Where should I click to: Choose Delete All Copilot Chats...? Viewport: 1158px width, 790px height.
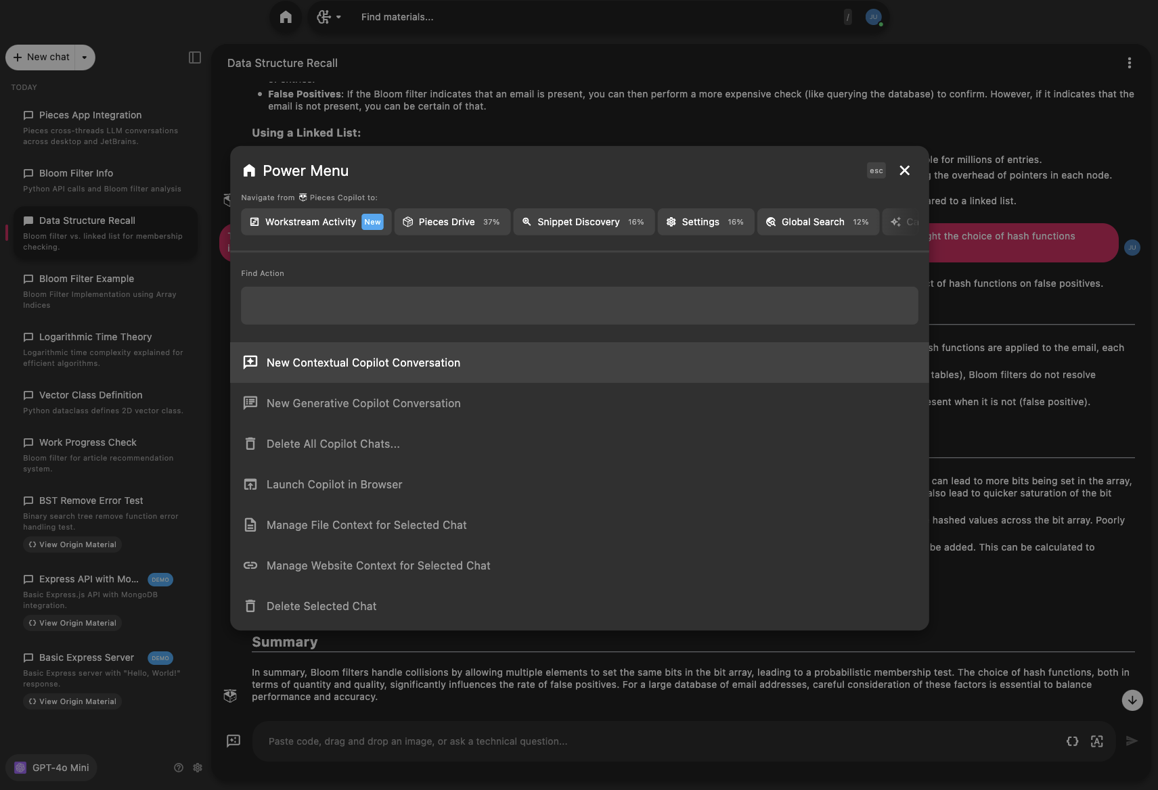(579, 444)
